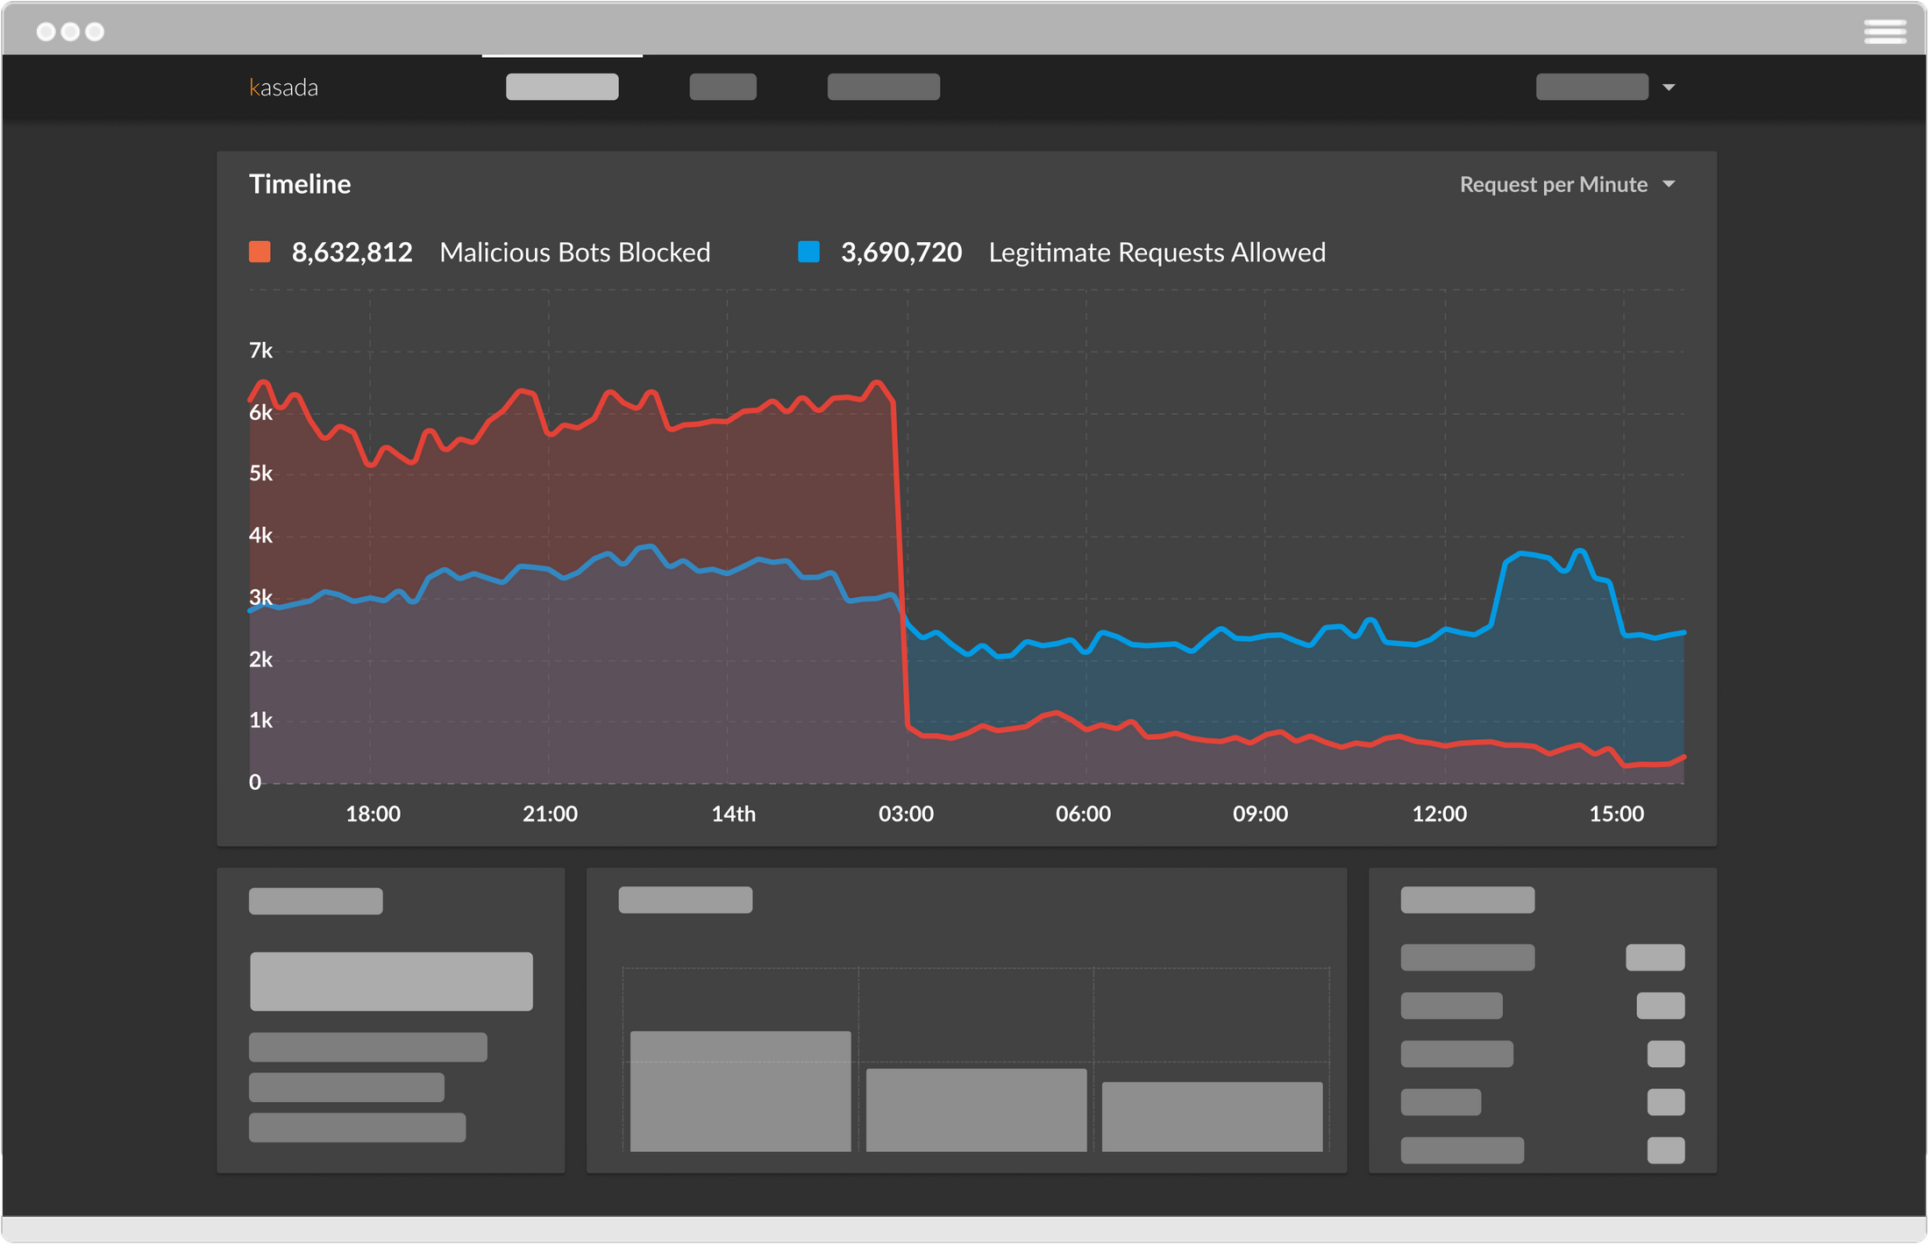1929x1245 pixels.
Task: Click the blue Legitimate Requests Allowed legend square
Action: 808,252
